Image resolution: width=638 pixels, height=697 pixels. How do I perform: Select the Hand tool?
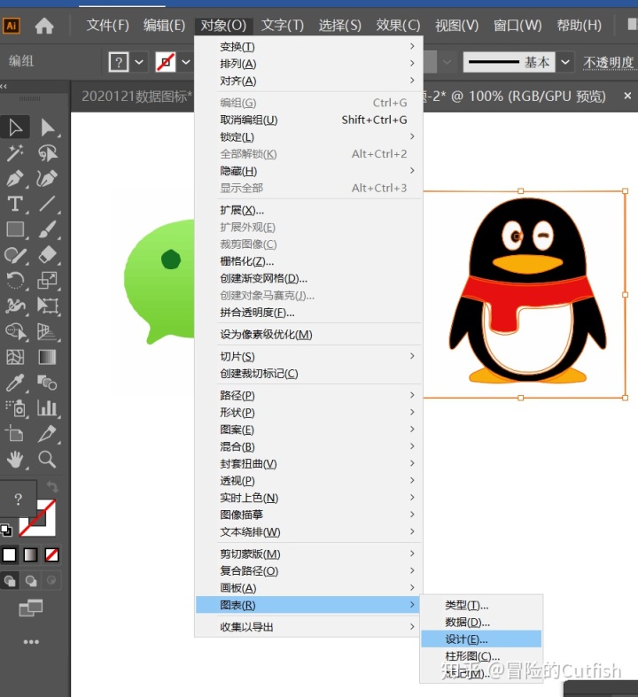click(x=15, y=459)
